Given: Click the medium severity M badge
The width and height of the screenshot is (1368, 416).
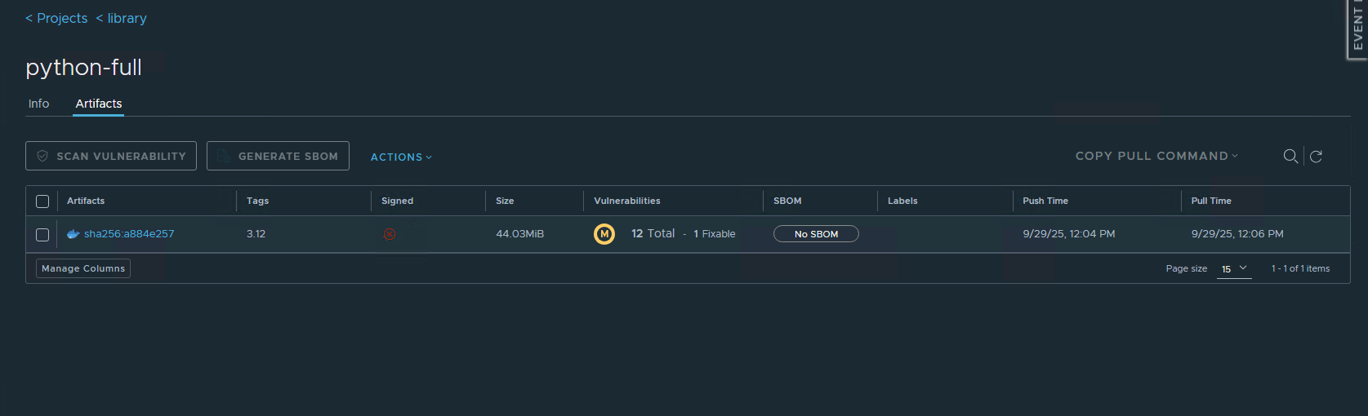Looking at the screenshot, I should (x=604, y=234).
